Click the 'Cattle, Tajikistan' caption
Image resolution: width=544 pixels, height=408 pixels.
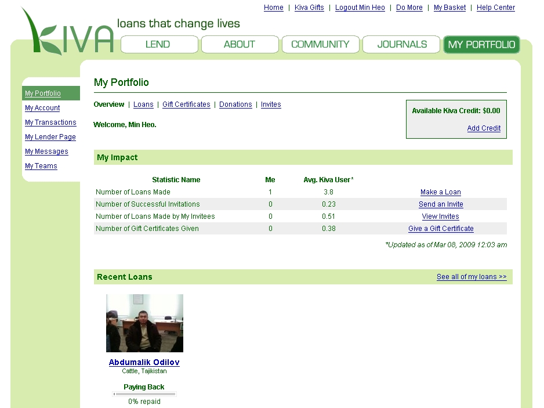(x=144, y=371)
